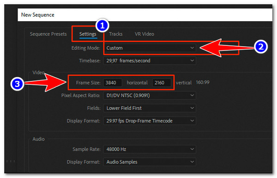Click the Frame Size label
Screen dimensions: 277x178
point(88,83)
